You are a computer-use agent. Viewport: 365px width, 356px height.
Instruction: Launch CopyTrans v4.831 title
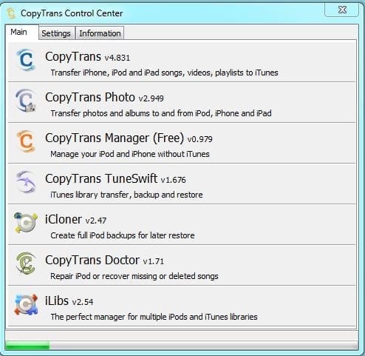[x=87, y=56]
